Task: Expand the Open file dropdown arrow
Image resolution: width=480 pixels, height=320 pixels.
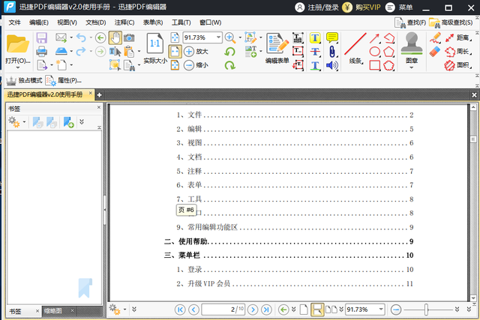Action: tap(18, 67)
